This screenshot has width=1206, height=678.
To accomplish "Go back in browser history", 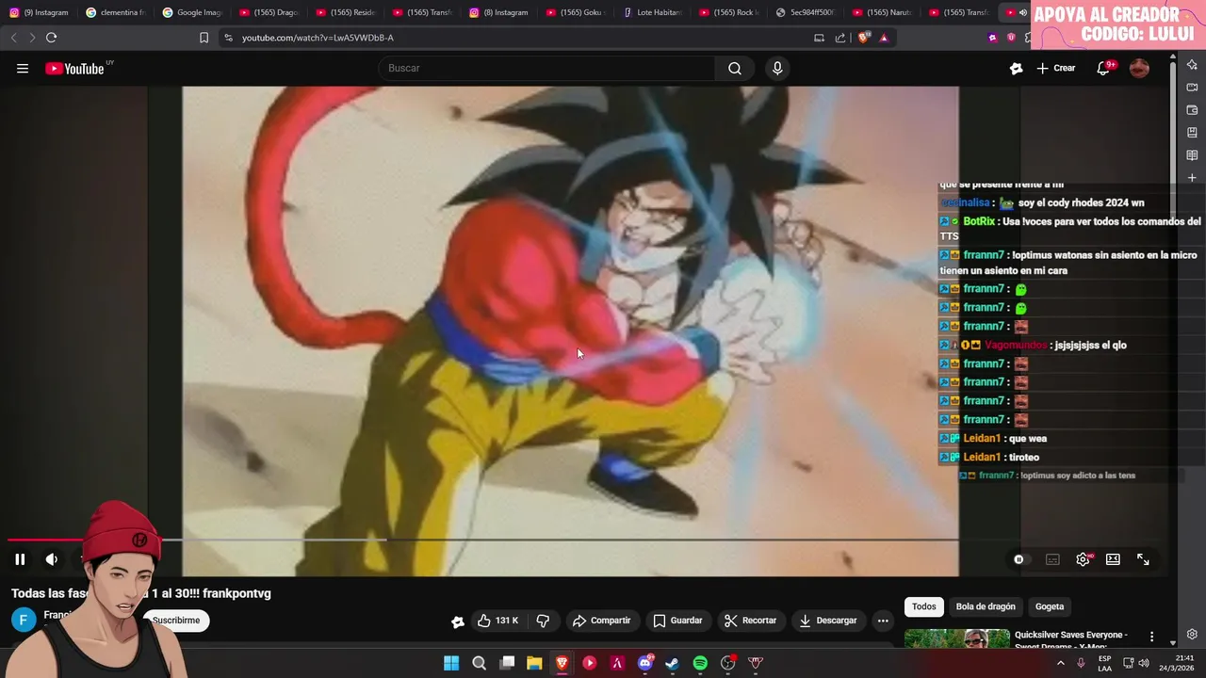I will tap(13, 38).
